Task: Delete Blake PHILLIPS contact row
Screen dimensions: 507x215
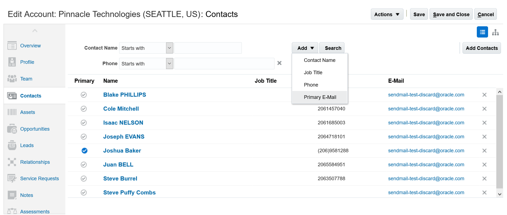Action: pyautogui.click(x=484, y=95)
